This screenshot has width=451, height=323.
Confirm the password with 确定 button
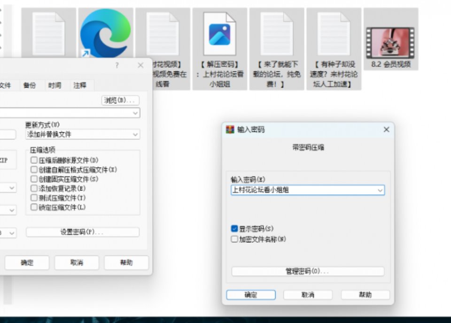click(x=251, y=295)
